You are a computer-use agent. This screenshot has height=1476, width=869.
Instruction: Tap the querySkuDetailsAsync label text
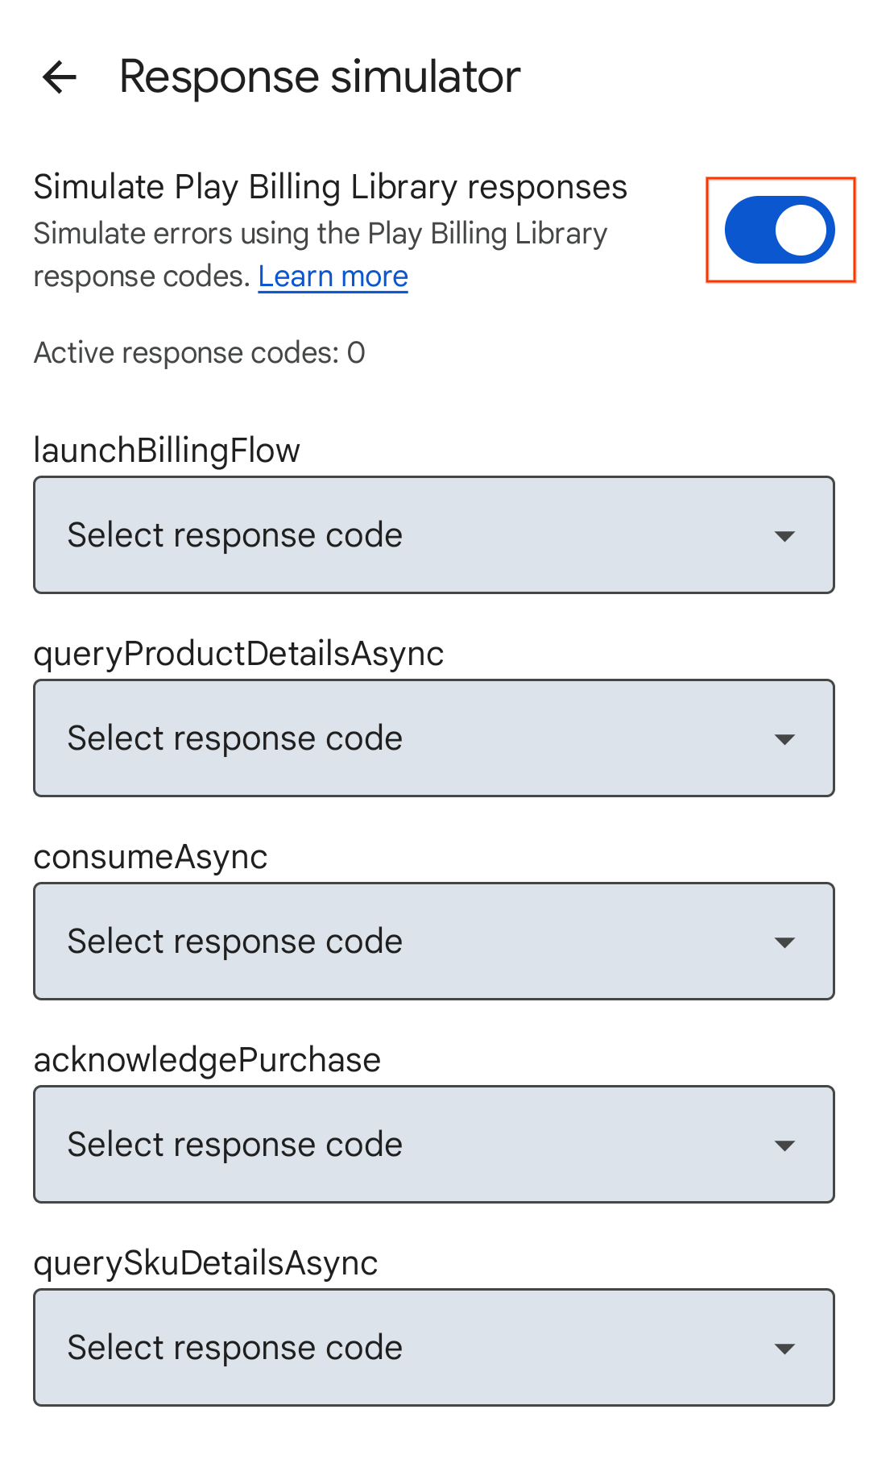[205, 1262]
